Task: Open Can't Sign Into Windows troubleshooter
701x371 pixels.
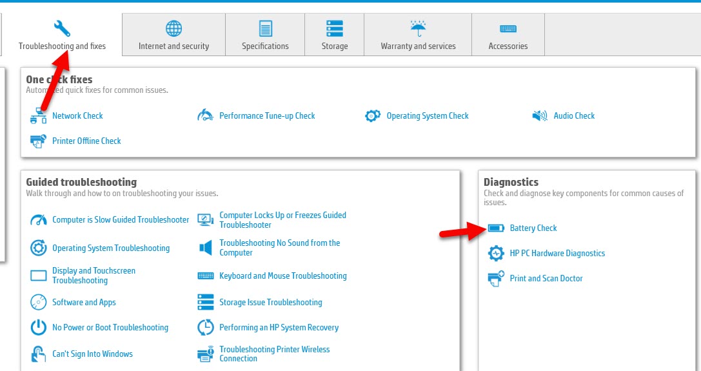Action: click(x=92, y=354)
